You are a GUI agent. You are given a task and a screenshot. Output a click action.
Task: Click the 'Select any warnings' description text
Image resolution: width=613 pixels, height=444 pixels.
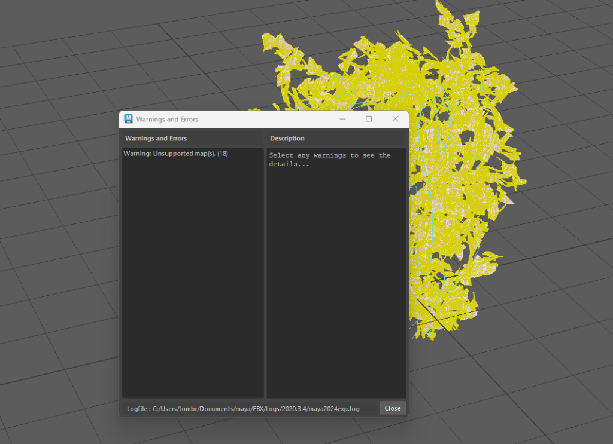coord(330,160)
